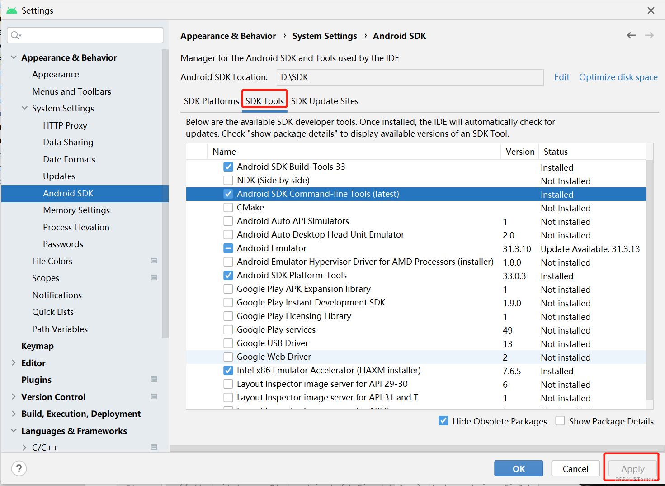Click the project-level icon beside Scopes
The width and height of the screenshot is (665, 486).
154,277
